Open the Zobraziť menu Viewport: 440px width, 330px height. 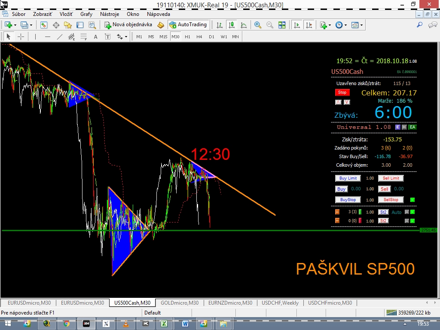[x=43, y=14]
